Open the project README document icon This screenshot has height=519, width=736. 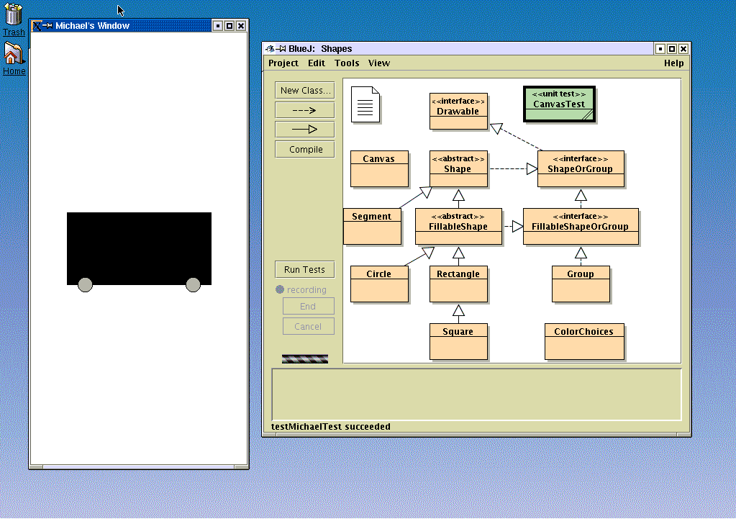point(365,105)
